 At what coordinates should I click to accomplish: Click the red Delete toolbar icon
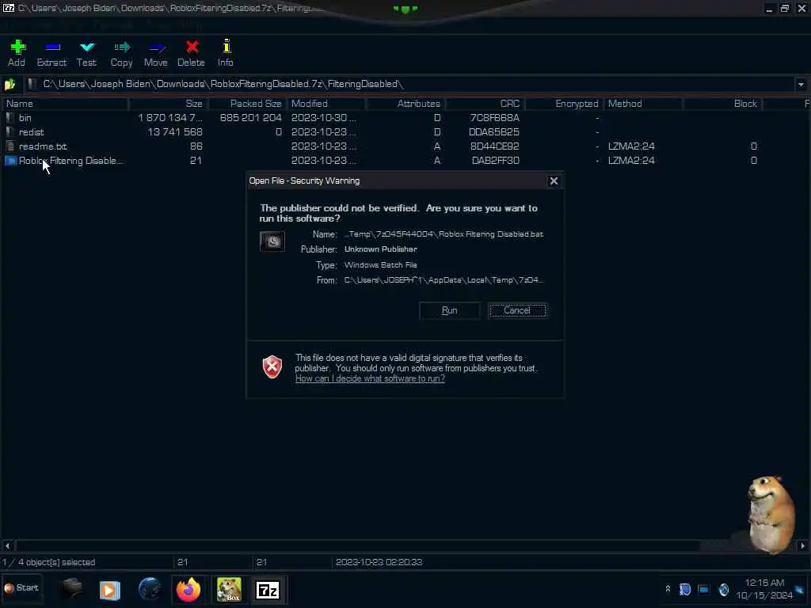(x=191, y=53)
